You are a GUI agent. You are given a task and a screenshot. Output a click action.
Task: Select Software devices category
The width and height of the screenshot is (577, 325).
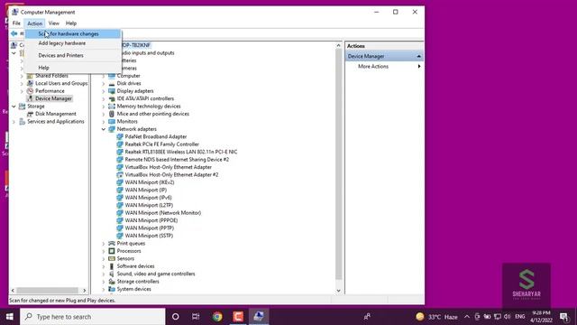click(135, 266)
